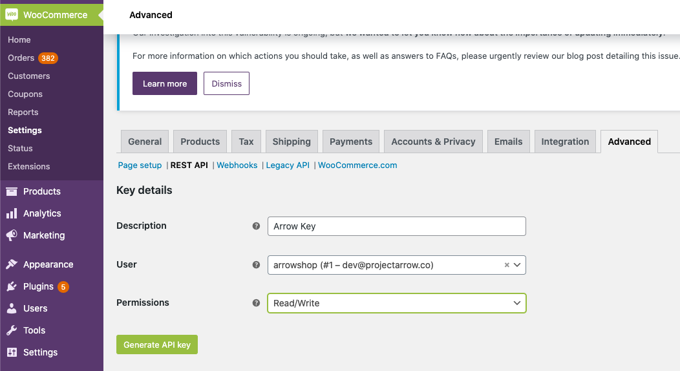This screenshot has width=680, height=371.
Task: Click the Plugins plug icon
Action: pos(12,286)
